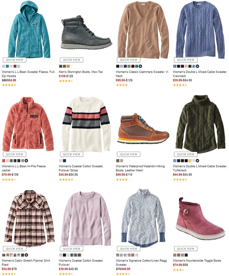229x276 pixels.
Task: Select teal color swatch for Sweater Fleece Hoodie
Action: (x=7, y=66)
